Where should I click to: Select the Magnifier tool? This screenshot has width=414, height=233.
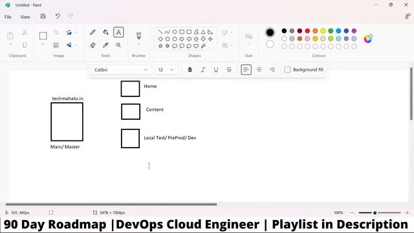(x=118, y=45)
